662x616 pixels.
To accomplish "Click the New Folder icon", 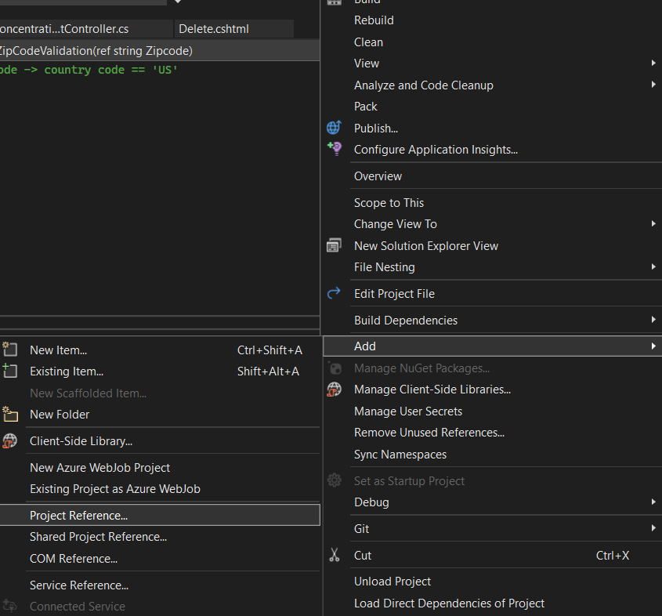I will click(10, 414).
